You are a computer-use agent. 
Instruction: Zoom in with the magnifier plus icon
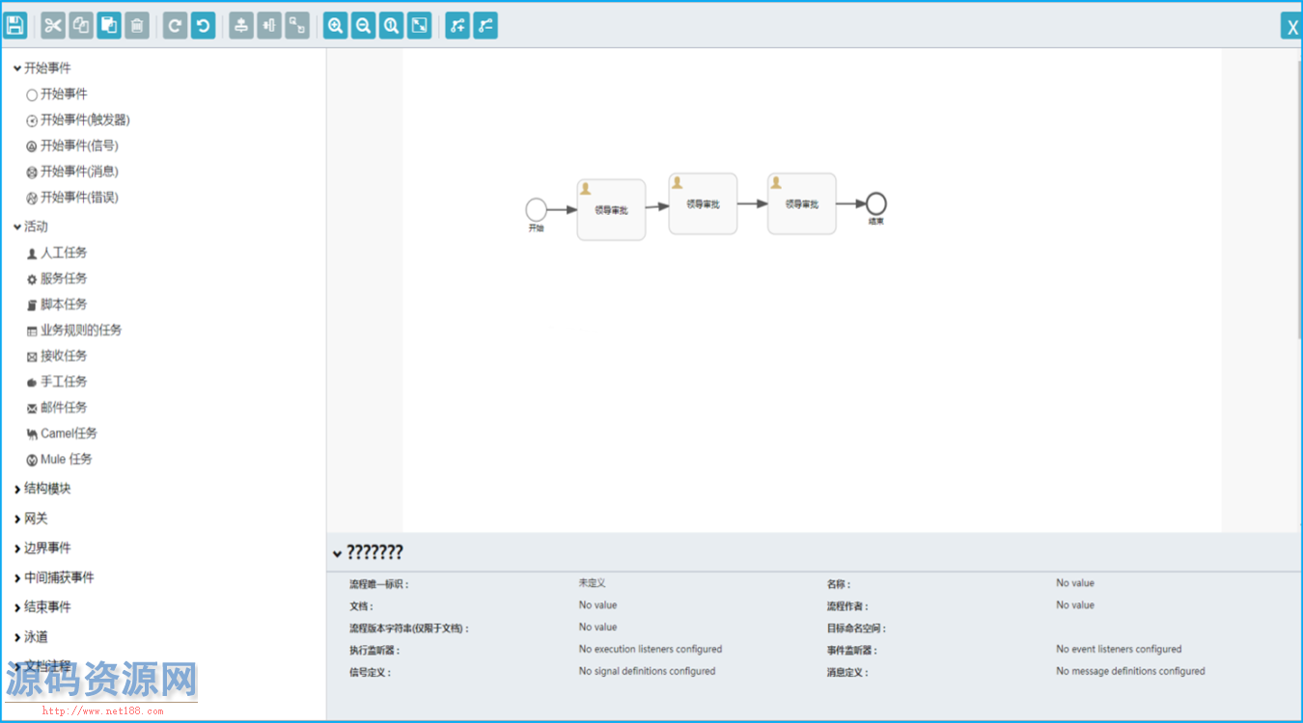[335, 26]
